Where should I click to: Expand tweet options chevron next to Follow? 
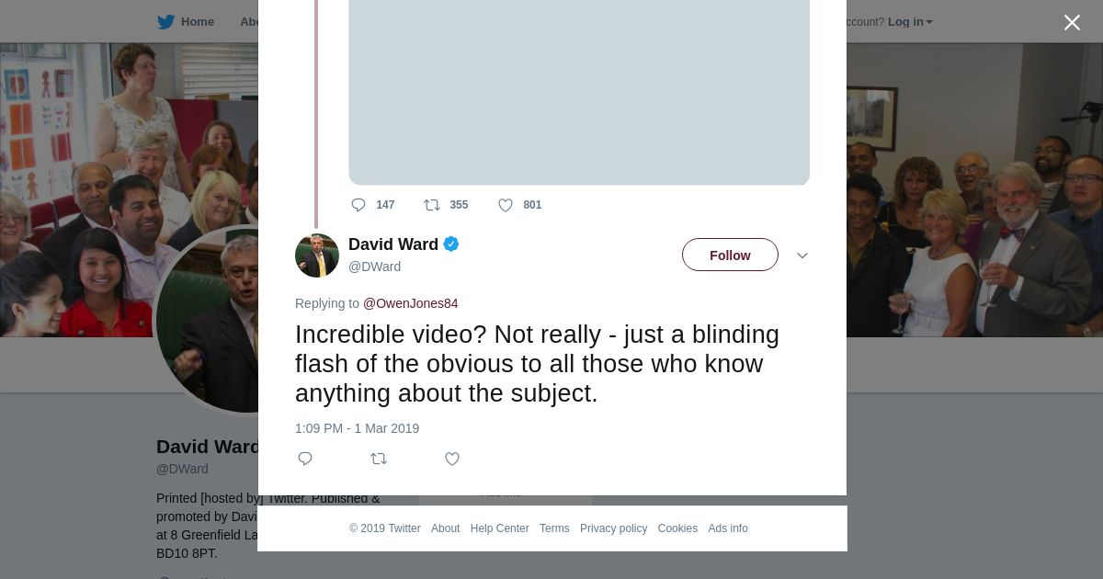tap(802, 255)
